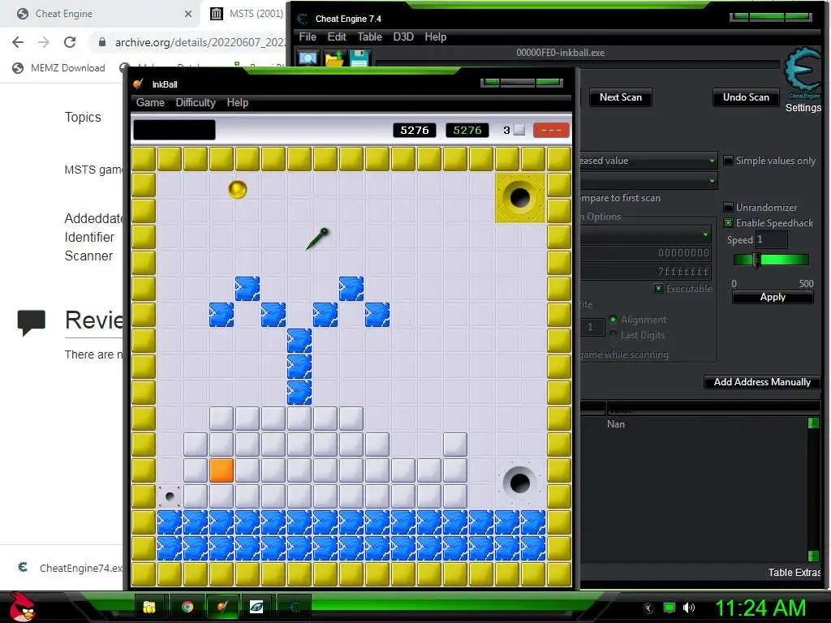Click the gold ball in InkBall
The image size is (831, 623).
click(x=238, y=189)
